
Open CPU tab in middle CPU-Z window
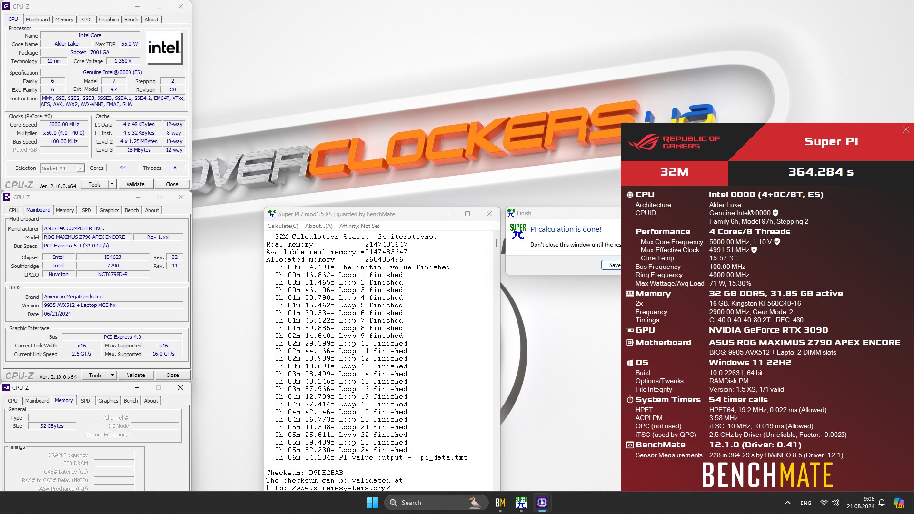(x=13, y=210)
